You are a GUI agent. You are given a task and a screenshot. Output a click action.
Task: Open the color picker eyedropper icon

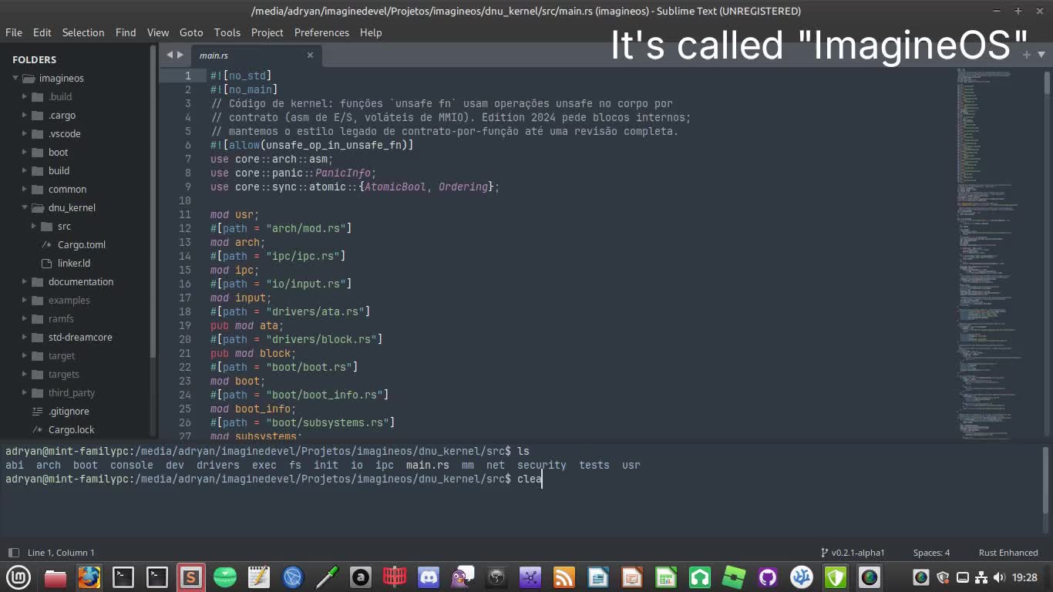[x=326, y=577]
